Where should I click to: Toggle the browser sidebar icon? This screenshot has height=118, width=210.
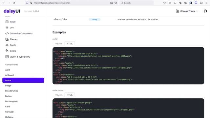pos(175,3)
